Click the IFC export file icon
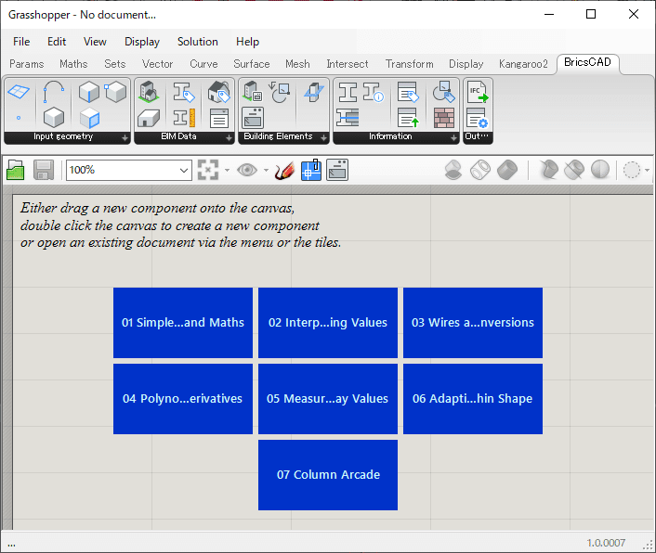The width and height of the screenshot is (656, 553). click(478, 92)
